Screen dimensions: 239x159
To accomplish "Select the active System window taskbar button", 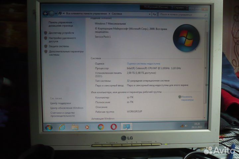I will (x=126, y=127).
